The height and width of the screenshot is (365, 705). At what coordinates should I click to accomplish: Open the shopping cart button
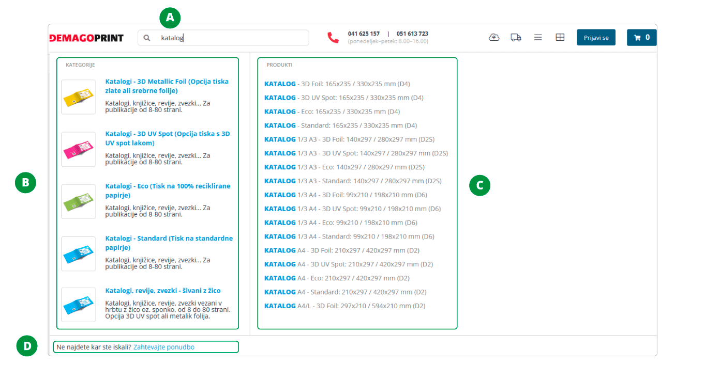(641, 37)
